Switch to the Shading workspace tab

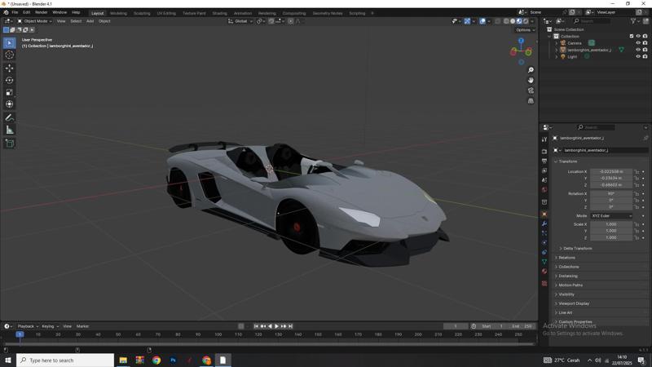pos(219,13)
